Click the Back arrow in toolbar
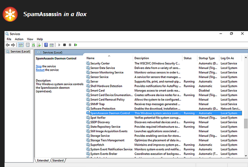Viewport: 248px width, 167px height. (8, 45)
